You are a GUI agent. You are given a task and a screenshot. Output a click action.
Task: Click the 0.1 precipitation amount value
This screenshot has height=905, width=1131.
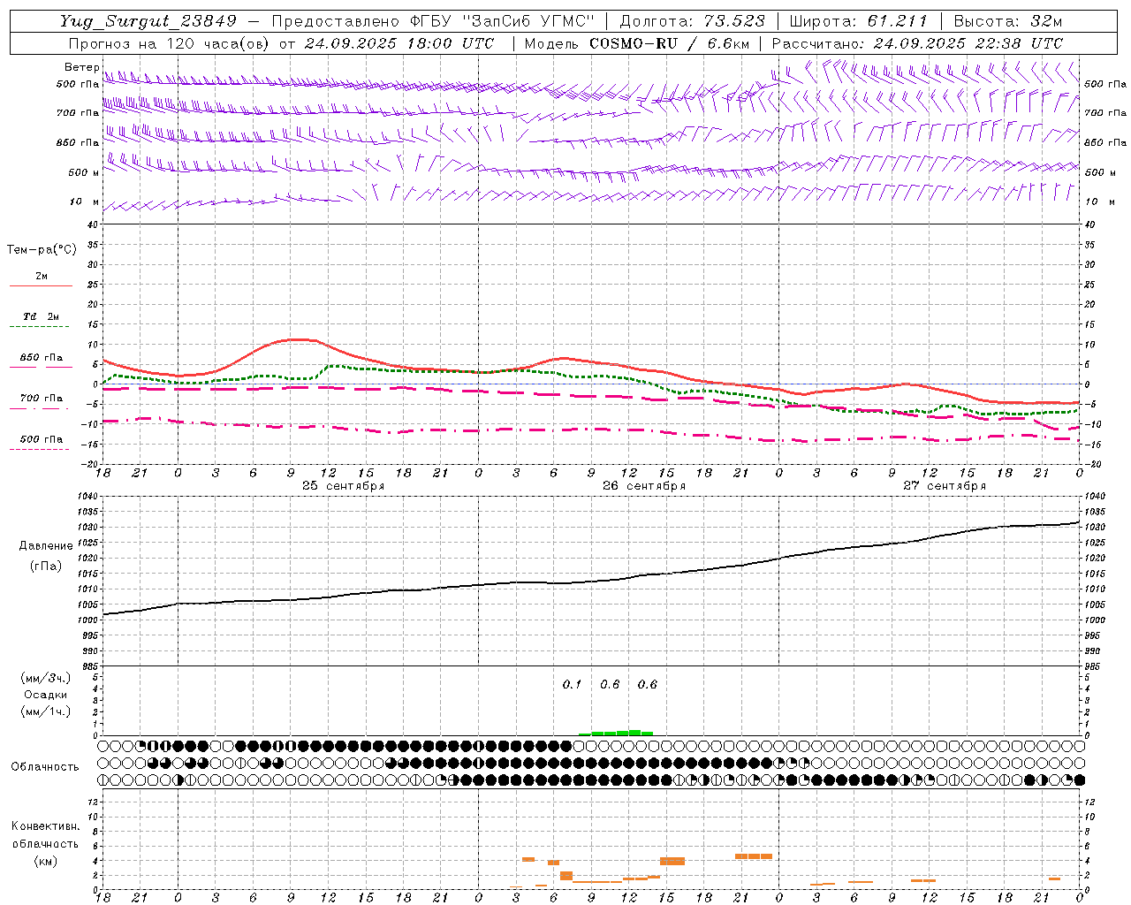click(572, 685)
